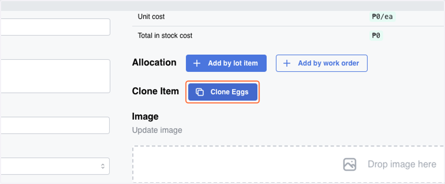Add allocation by lot item
Image resolution: width=445 pixels, height=184 pixels.
(x=226, y=63)
